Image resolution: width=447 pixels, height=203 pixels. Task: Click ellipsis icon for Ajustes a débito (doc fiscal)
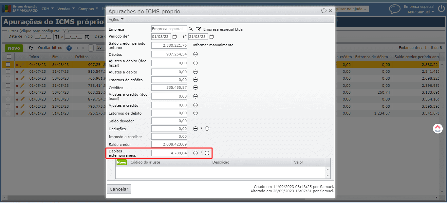pos(196,63)
